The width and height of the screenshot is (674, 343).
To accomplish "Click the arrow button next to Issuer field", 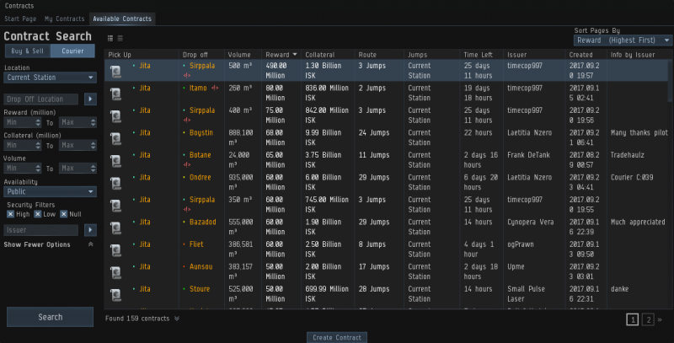I will (90, 230).
